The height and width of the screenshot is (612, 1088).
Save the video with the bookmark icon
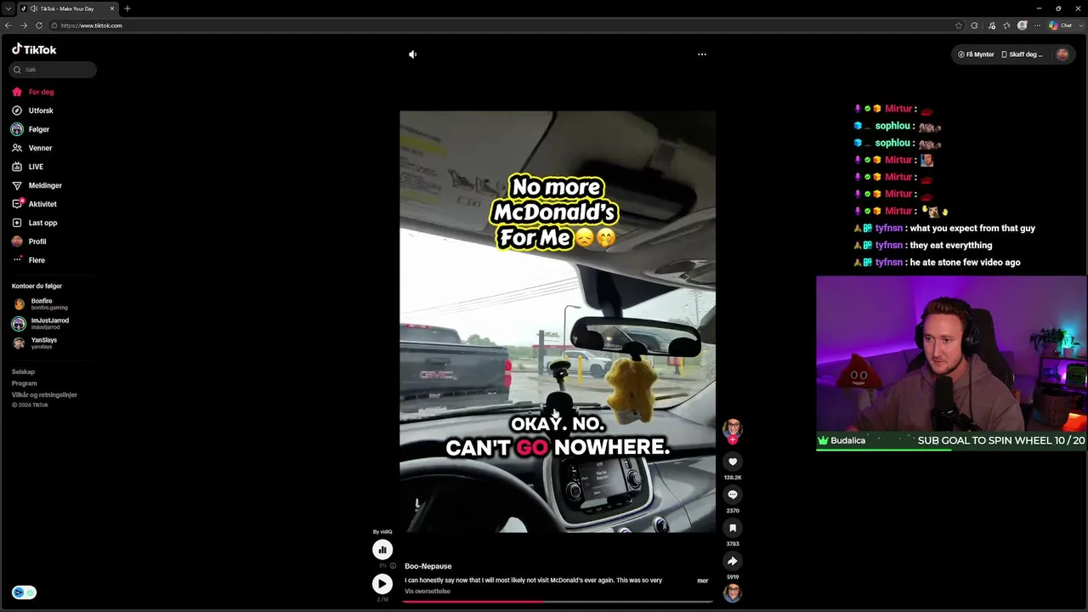point(733,528)
